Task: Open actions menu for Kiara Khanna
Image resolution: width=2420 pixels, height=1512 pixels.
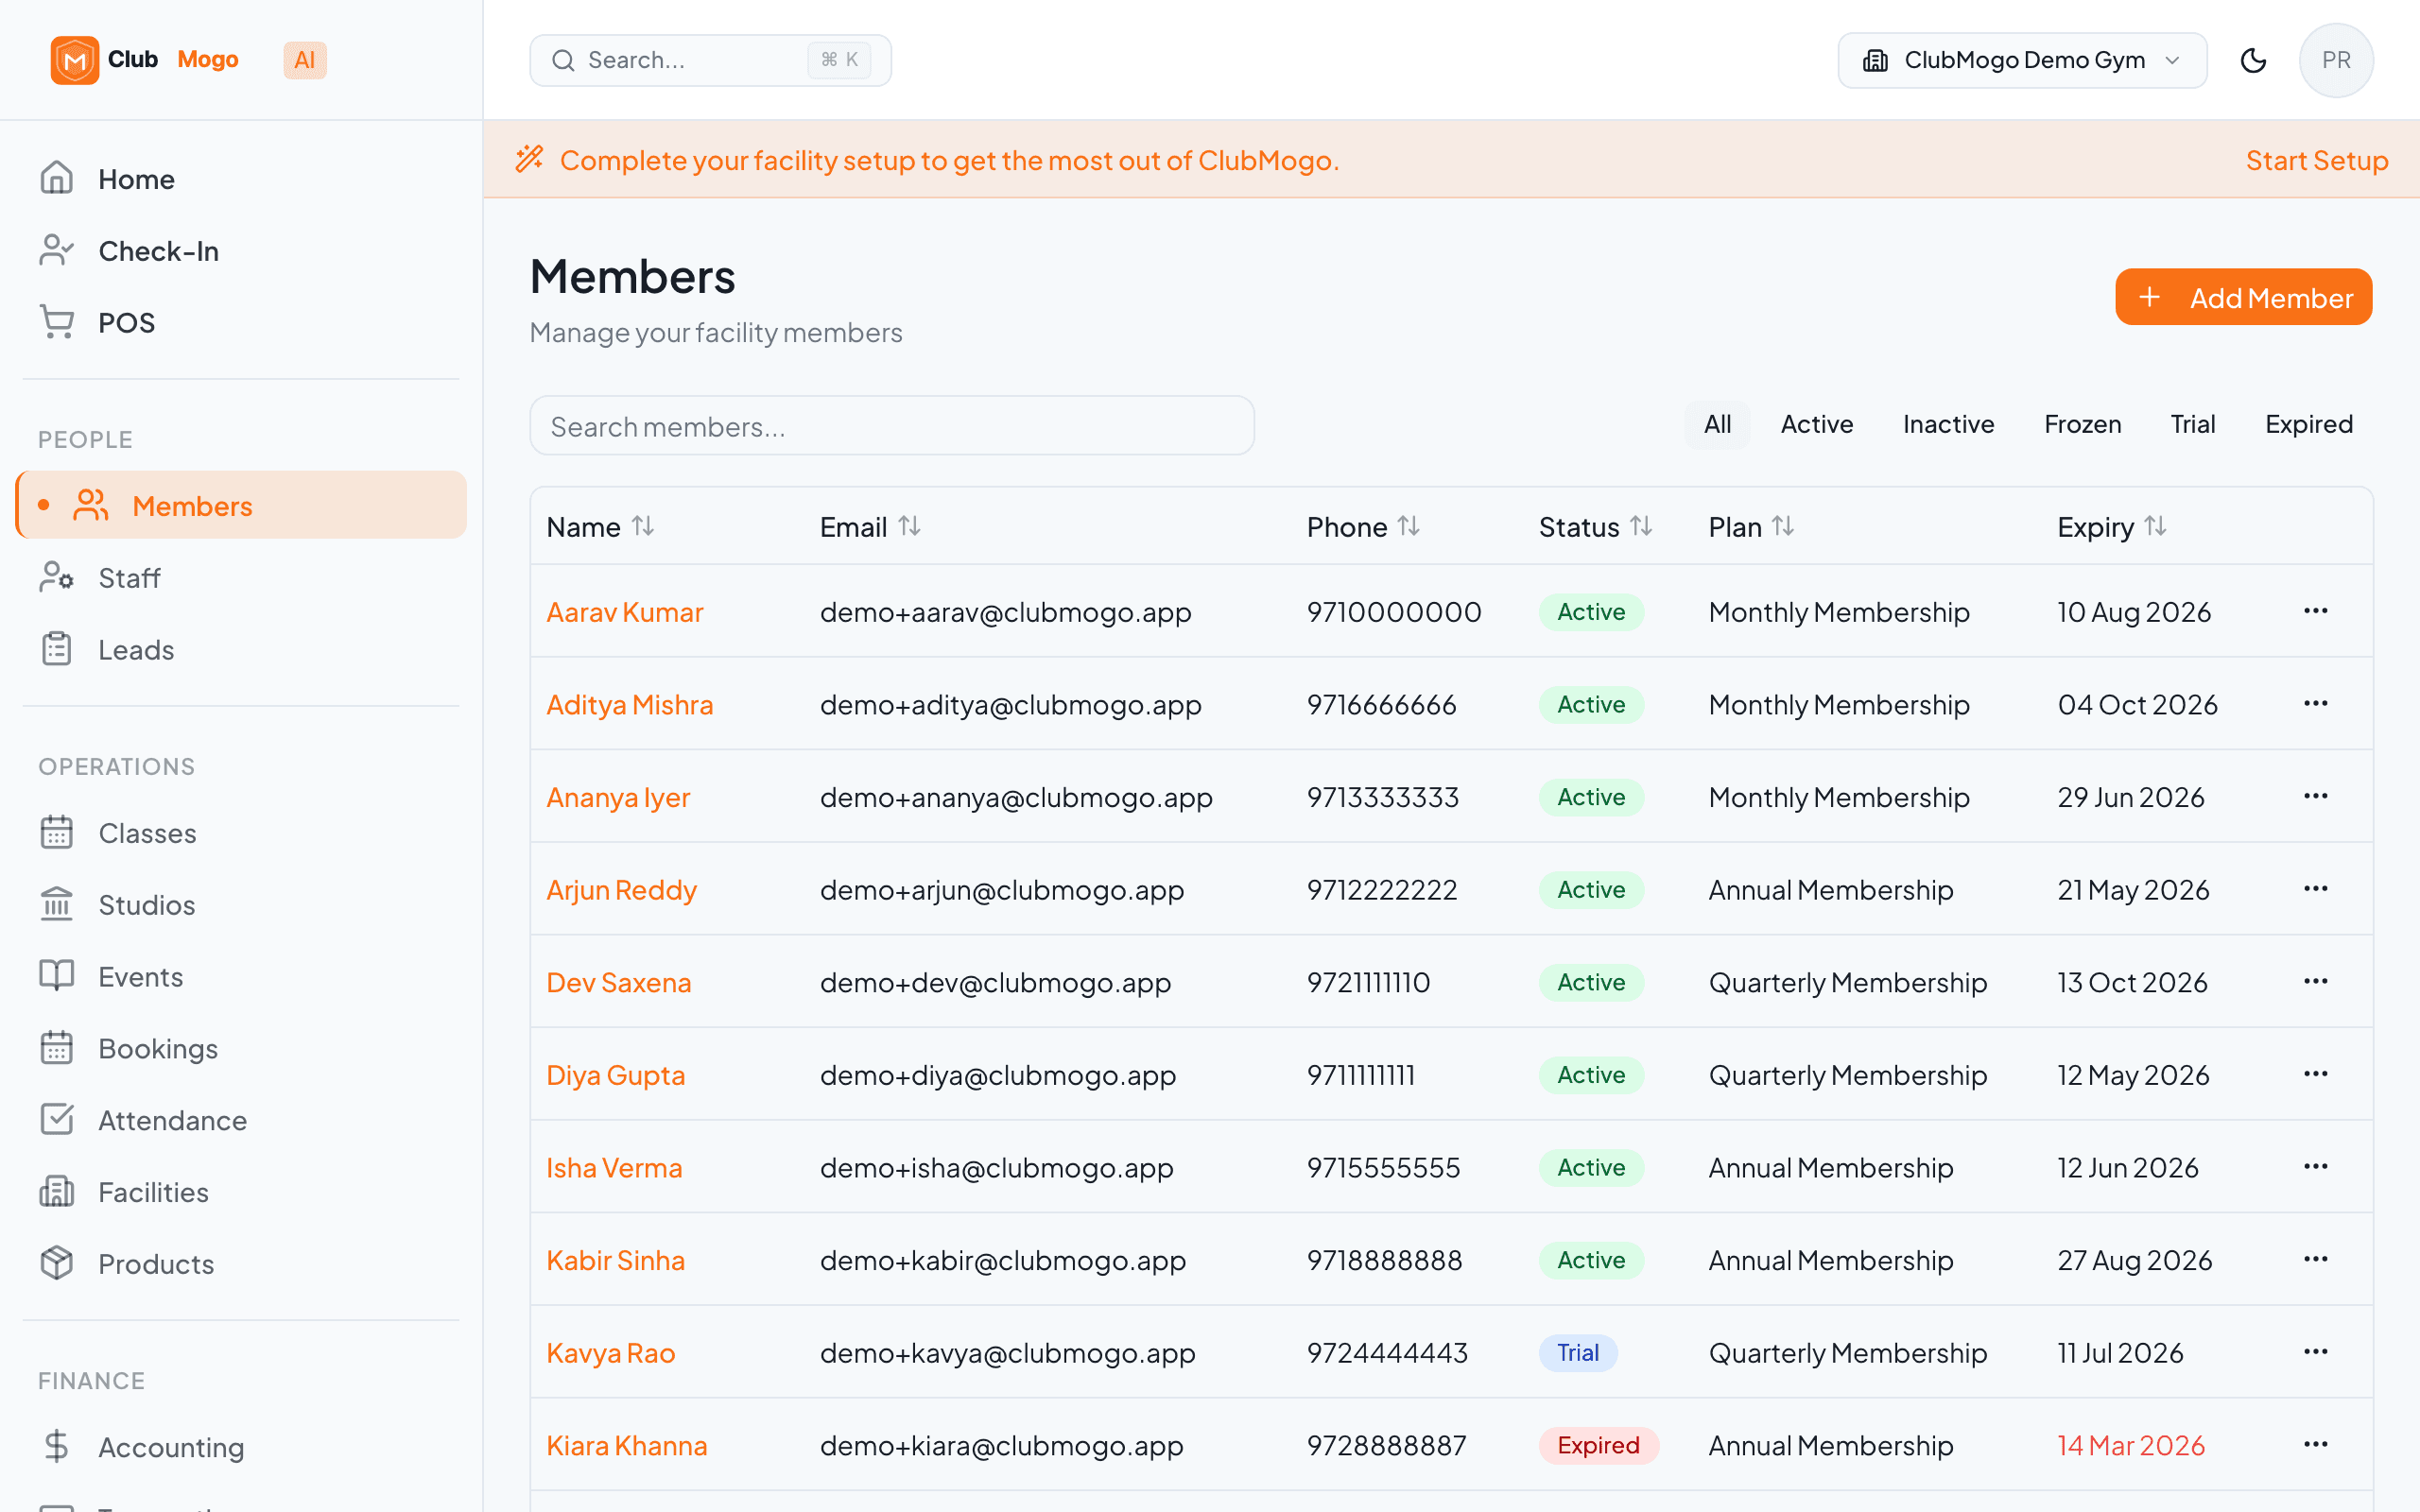Action: (2316, 1444)
